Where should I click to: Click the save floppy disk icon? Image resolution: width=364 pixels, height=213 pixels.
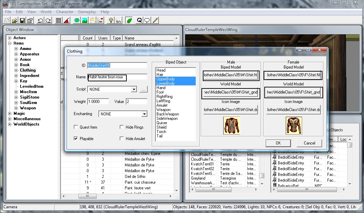pyautogui.click(x=22, y=21)
